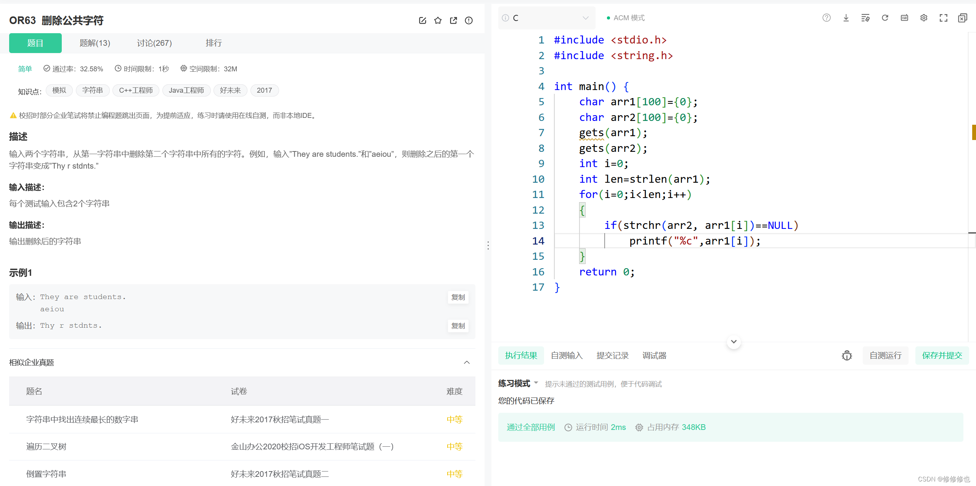Image resolution: width=976 pixels, height=486 pixels.
Task: Collapse the results panel chevron
Action: tap(734, 341)
